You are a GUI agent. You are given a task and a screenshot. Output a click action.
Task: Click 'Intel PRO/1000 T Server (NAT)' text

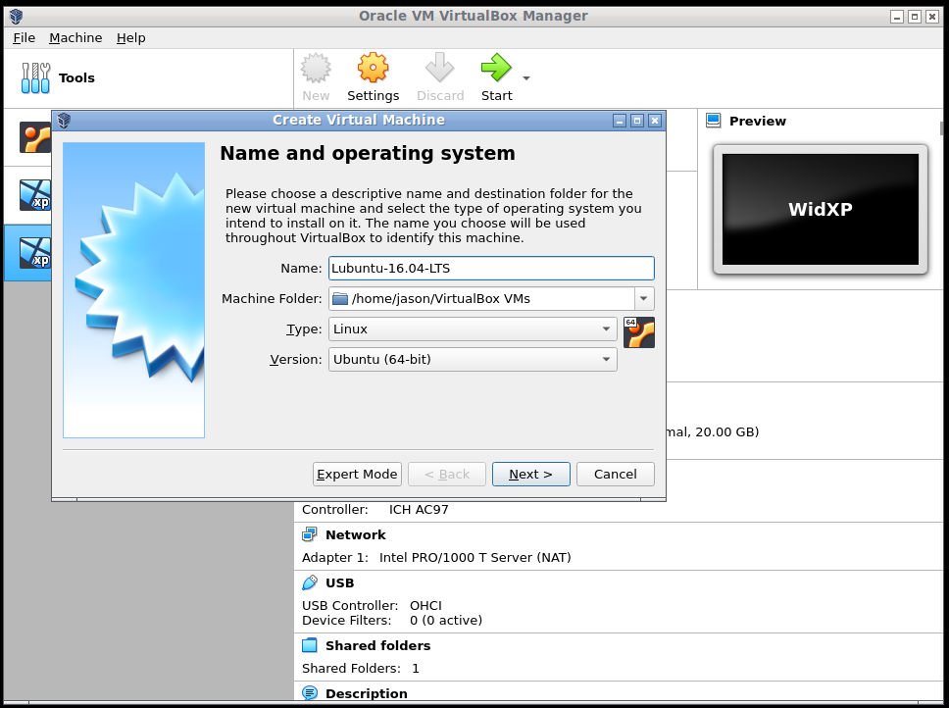click(475, 557)
